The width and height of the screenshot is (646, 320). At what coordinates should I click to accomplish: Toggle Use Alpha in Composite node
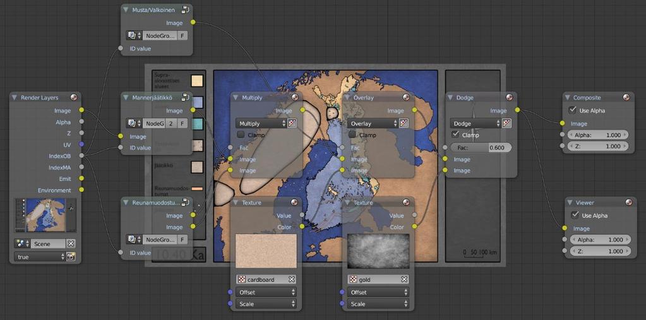click(x=572, y=110)
